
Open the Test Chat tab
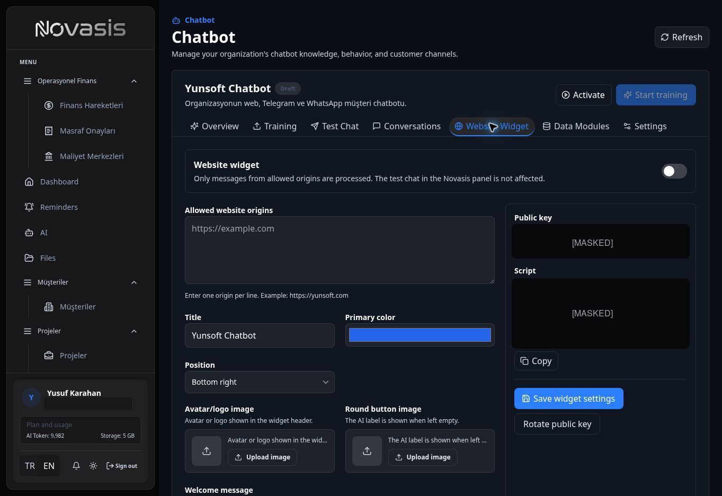click(x=335, y=126)
